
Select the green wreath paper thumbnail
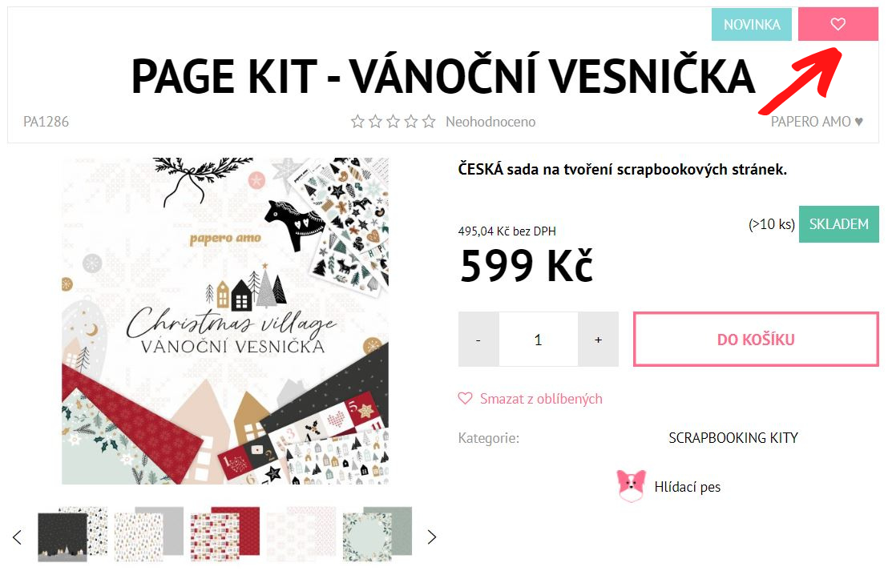coord(377,534)
